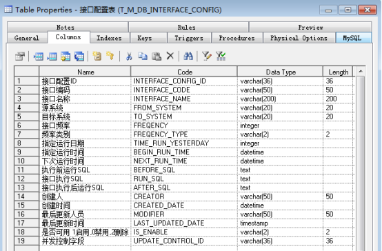The height and width of the screenshot is (251, 382).
Task: Click the table icon in the title bar
Action: click(x=8, y=10)
